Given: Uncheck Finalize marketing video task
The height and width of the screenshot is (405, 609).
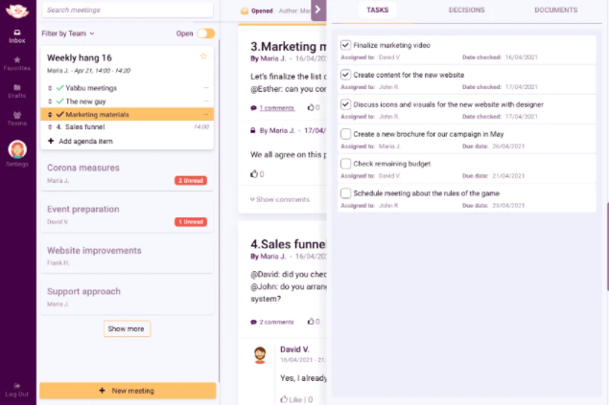Looking at the screenshot, I should click(x=345, y=45).
